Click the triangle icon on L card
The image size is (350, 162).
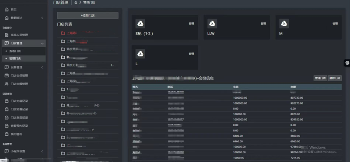point(140,54)
